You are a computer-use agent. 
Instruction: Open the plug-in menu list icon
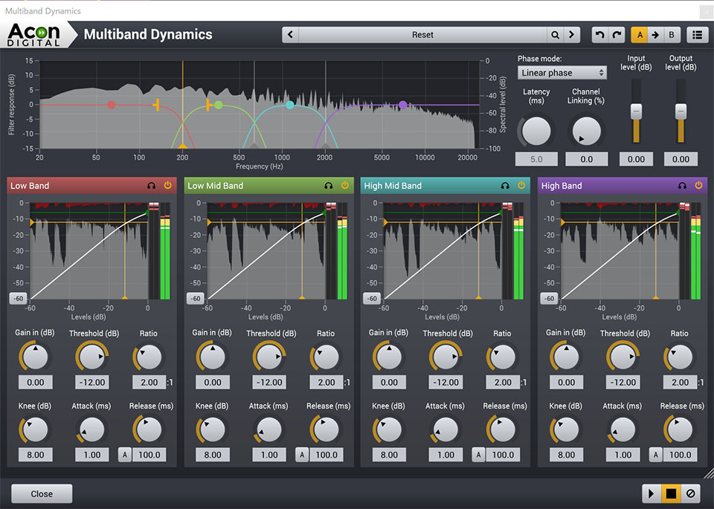click(697, 35)
